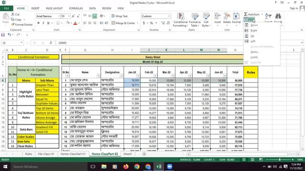
Task: Open Find & Select binoculars
Action: (278, 16)
